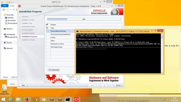Viewport: 181px width, 102px height.
Task: Click in-progress clock icon beside Copy
Action: pos(47,28)
